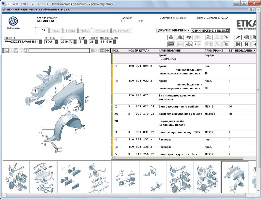Click the ELBA computer icon
The height and width of the screenshot is (199, 261).
pos(209,37)
